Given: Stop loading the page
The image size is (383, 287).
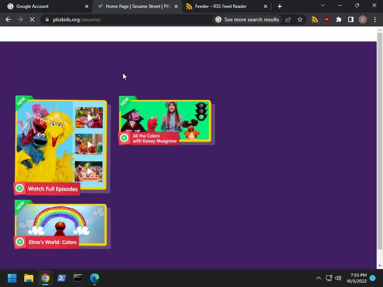Looking at the screenshot, I should 32,19.
